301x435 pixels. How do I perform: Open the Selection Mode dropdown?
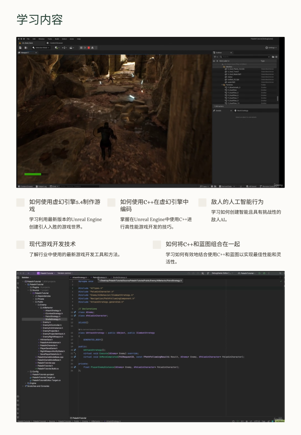tap(41, 48)
